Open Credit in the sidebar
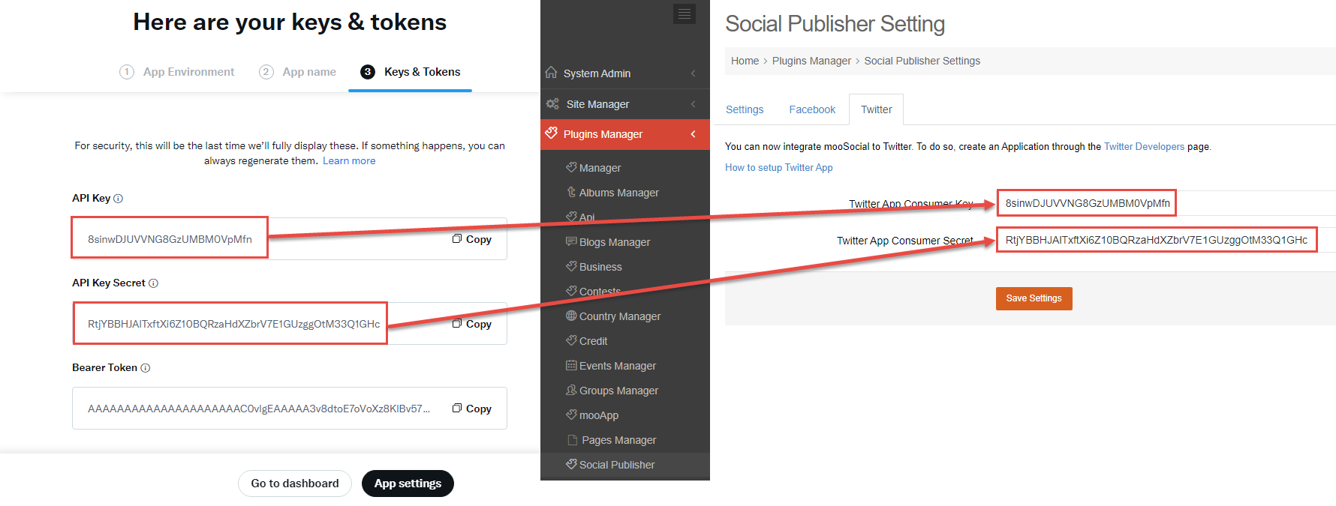 coord(593,341)
